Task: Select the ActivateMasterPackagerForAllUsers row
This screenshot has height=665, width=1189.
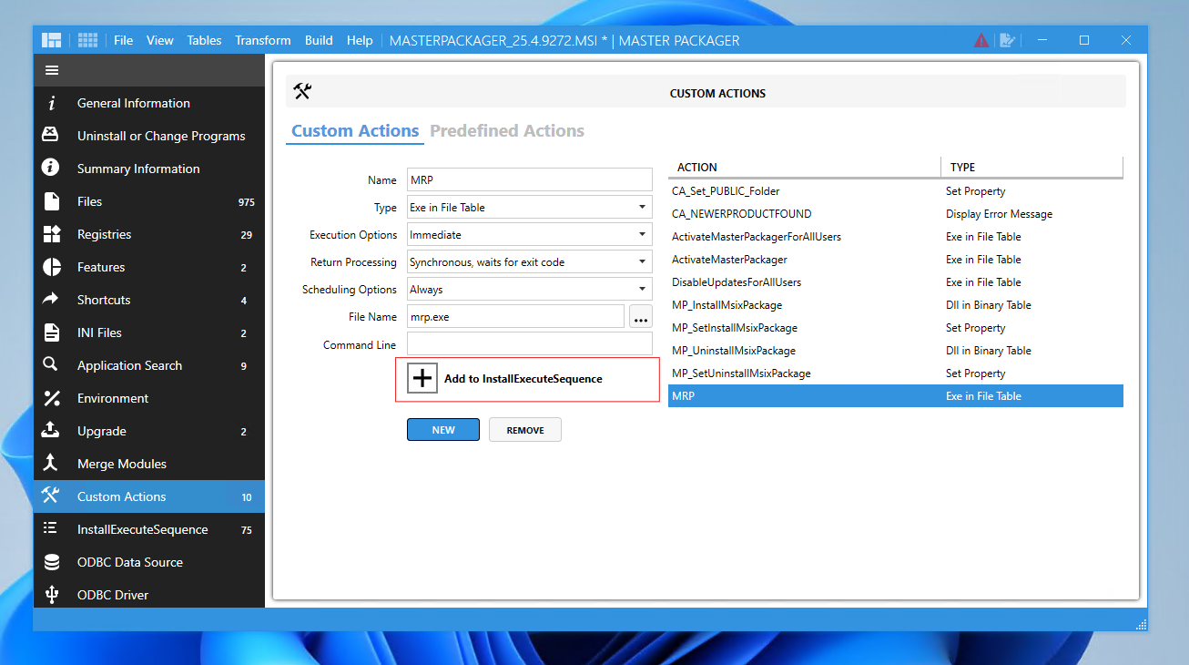Action: pos(896,237)
